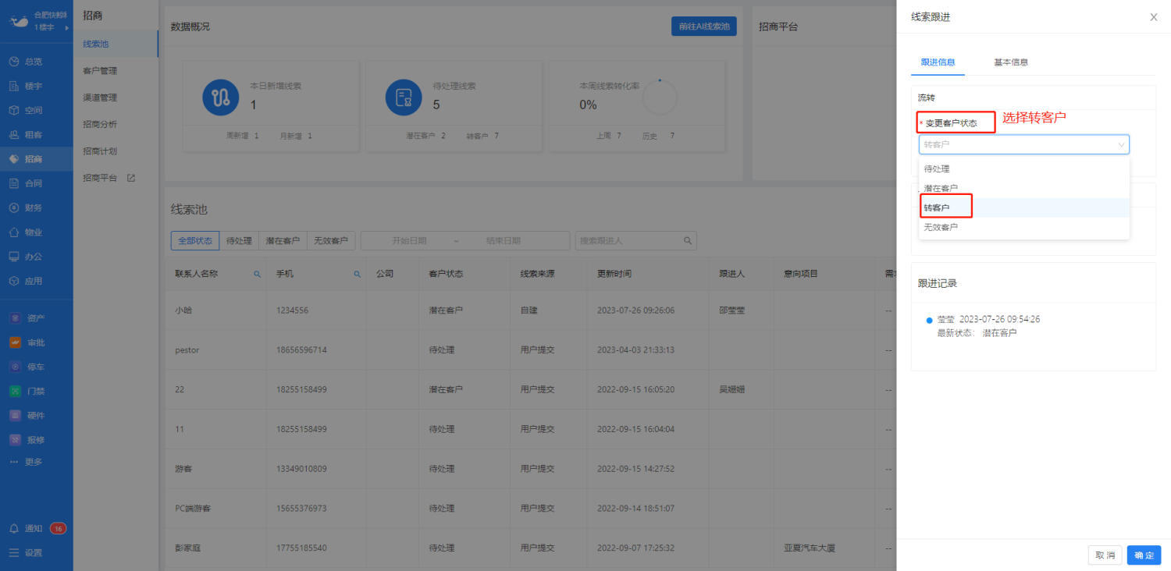The height and width of the screenshot is (571, 1171).
Task: Click the 结束日期 end date field
Action: click(x=503, y=241)
